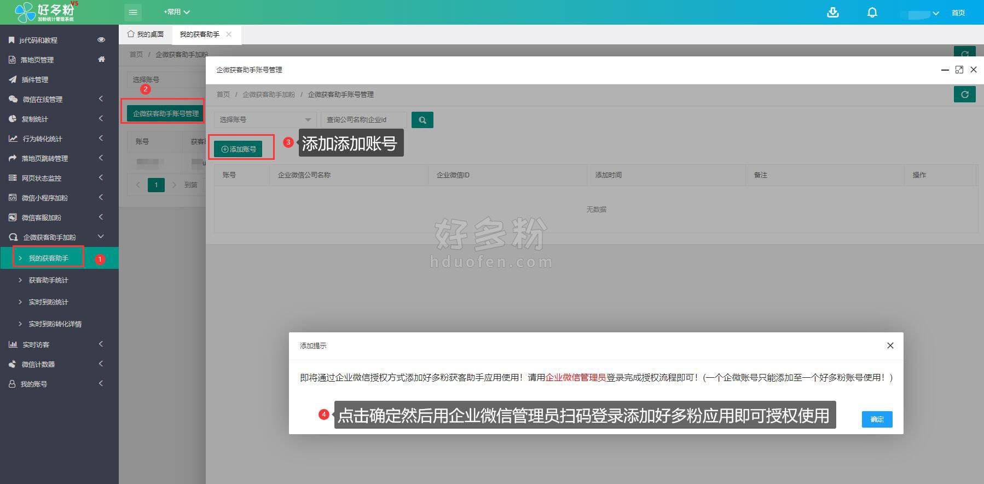Expand 微信小程序加粉 sidebar menu
Screen dimensions: 984x484
pyautogui.click(x=59, y=198)
